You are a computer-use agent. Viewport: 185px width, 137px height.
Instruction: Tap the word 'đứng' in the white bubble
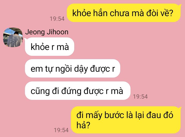[x=71, y=91]
